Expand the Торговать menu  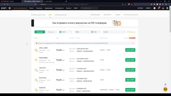point(40,8)
